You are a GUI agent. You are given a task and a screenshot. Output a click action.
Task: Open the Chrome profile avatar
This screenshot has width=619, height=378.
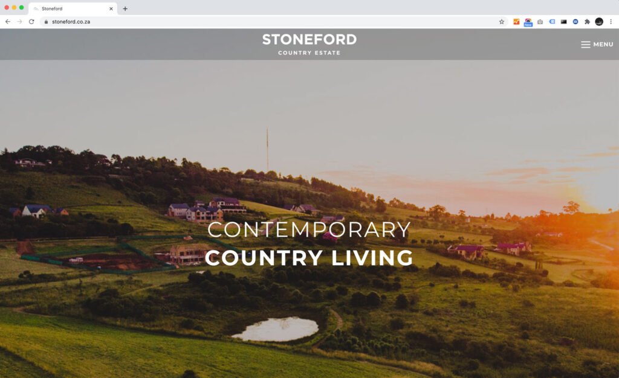click(x=599, y=22)
